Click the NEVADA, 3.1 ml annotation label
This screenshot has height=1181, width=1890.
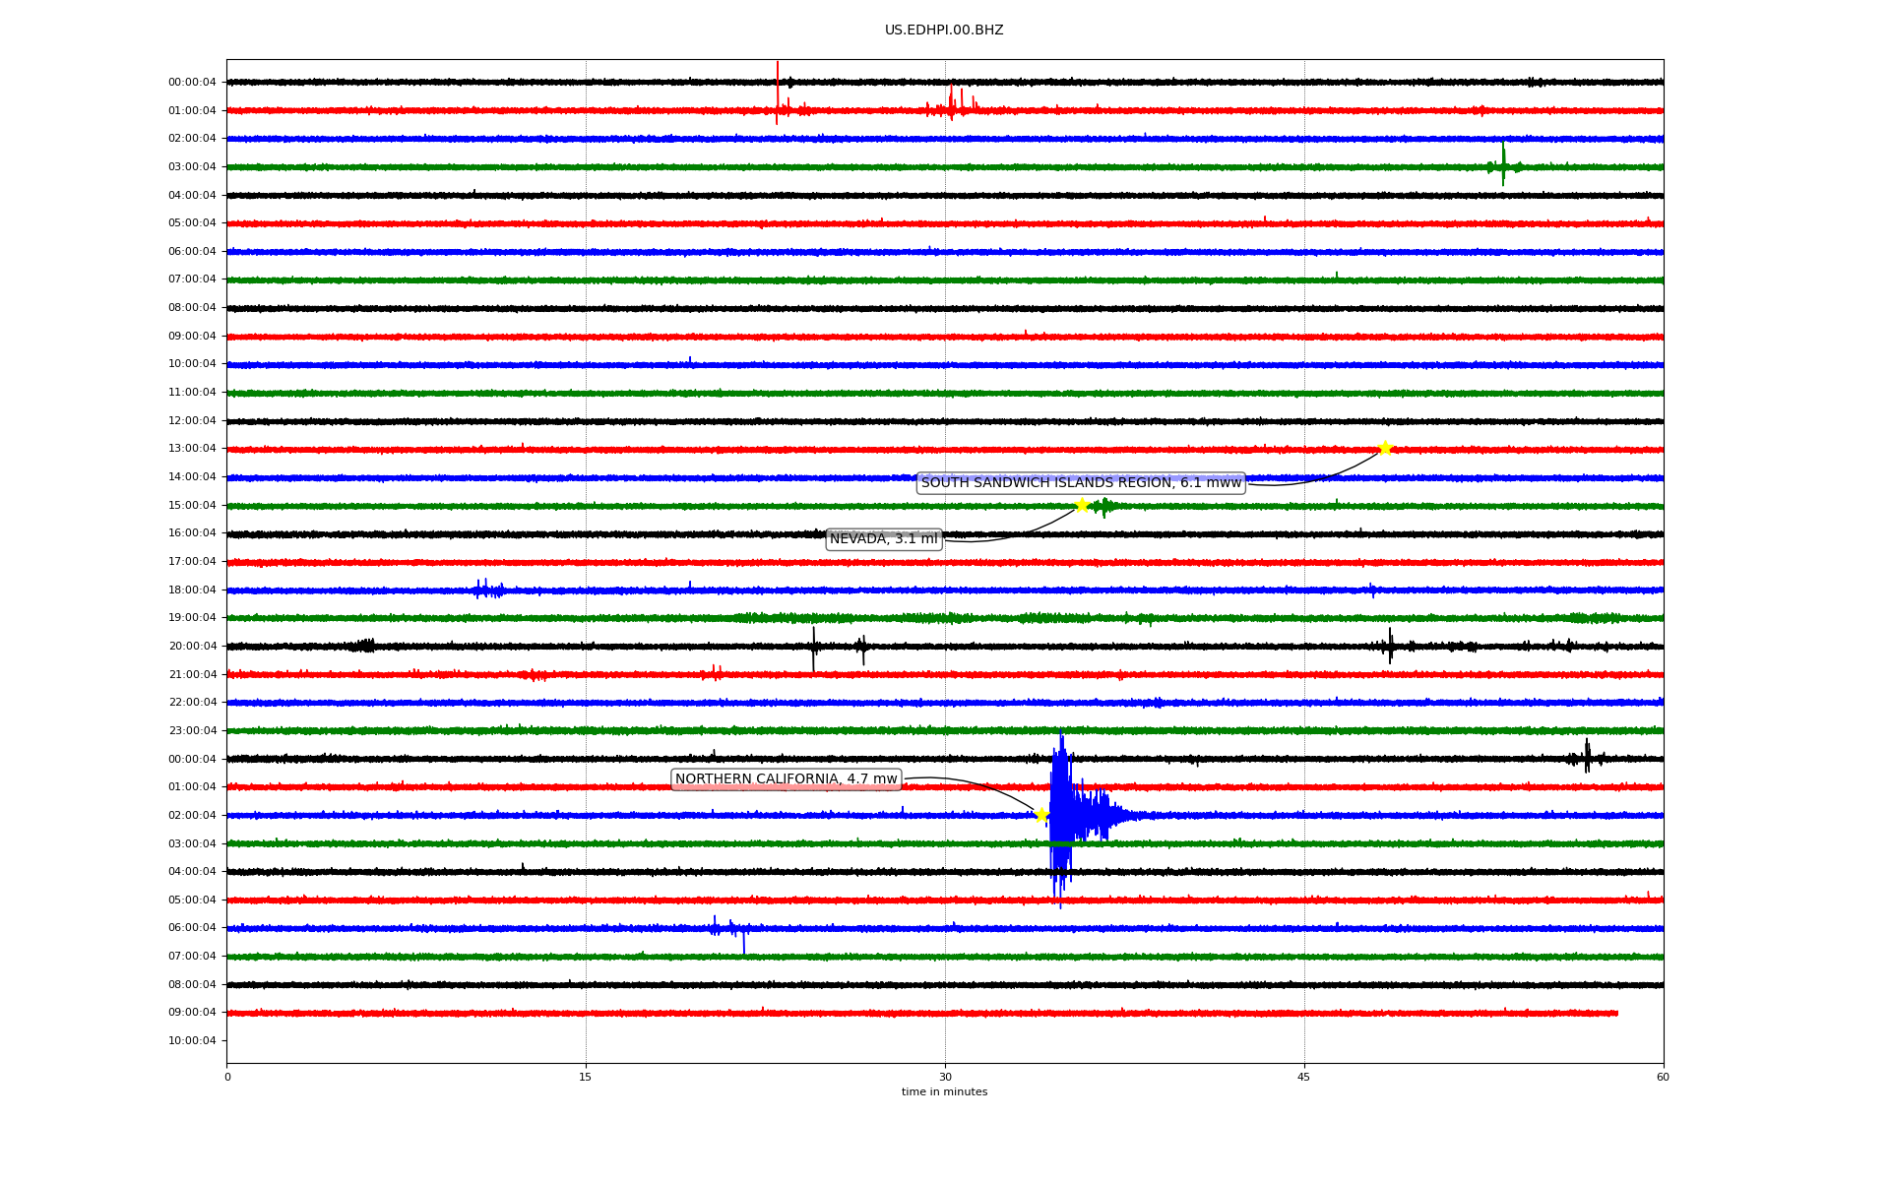point(884,539)
